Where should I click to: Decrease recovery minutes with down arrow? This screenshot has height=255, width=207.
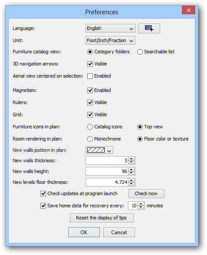coord(141,207)
